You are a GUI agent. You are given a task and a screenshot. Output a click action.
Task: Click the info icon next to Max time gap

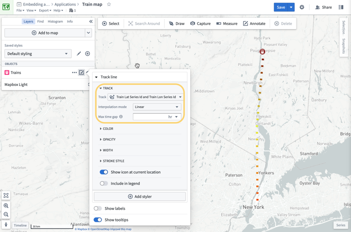pos(121,117)
